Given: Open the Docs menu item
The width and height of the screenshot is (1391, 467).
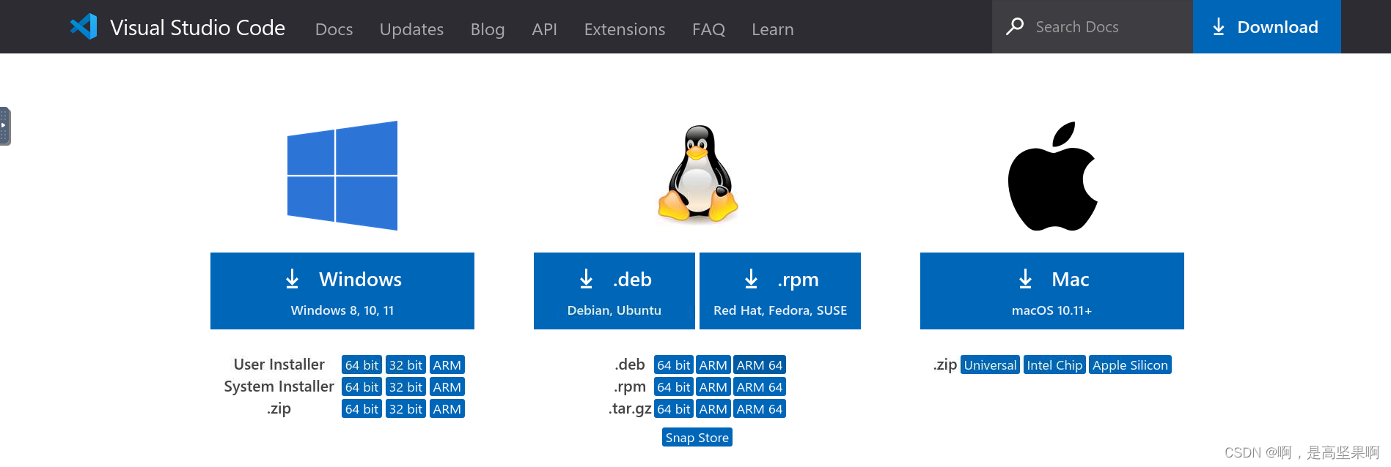Looking at the screenshot, I should pyautogui.click(x=334, y=29).
